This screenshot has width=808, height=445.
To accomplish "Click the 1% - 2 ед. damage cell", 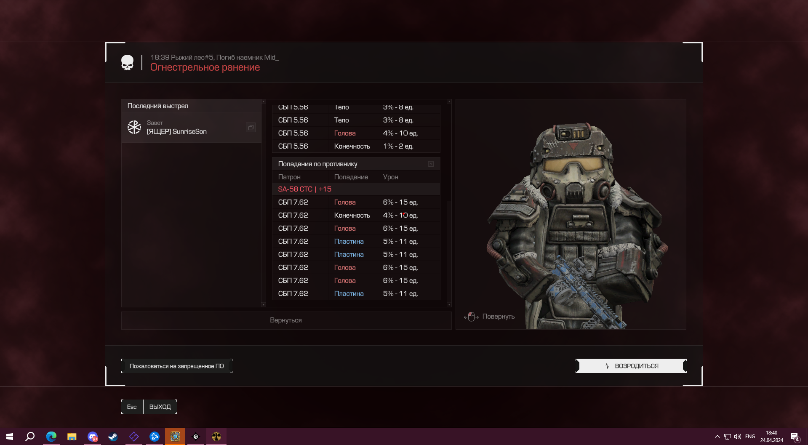I will coord(398,146).
